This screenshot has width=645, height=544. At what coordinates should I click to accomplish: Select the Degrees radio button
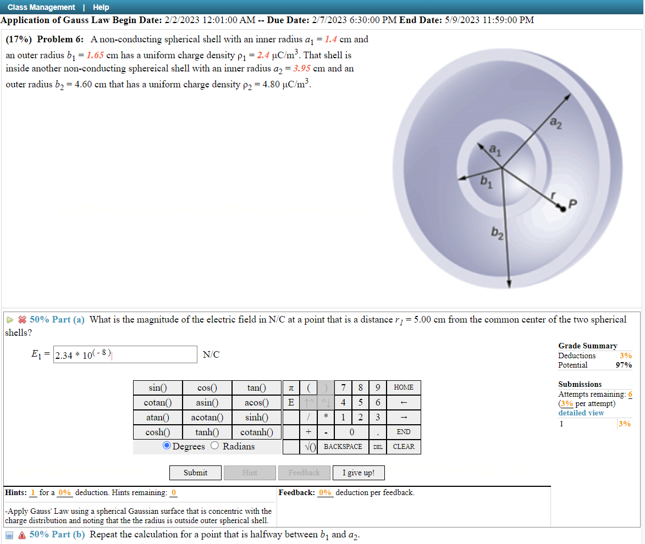167,446
